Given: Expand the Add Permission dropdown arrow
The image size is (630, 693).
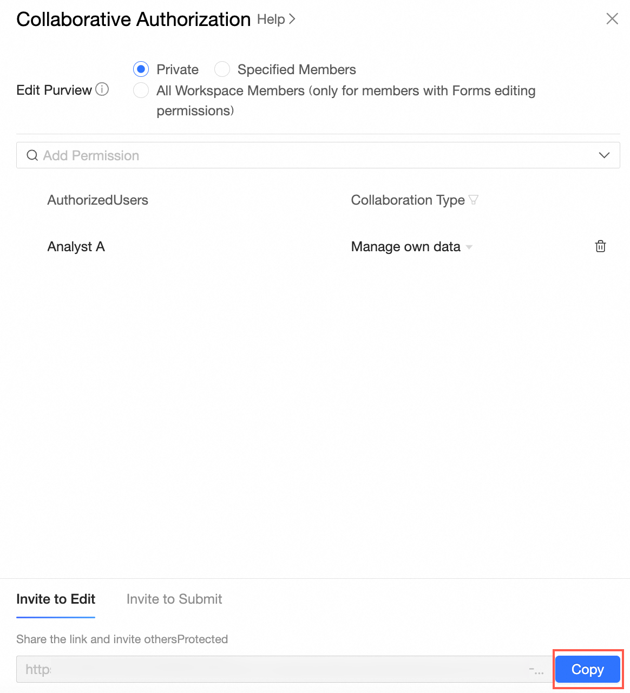Looking at the screenshot, I should pos(604,155).
